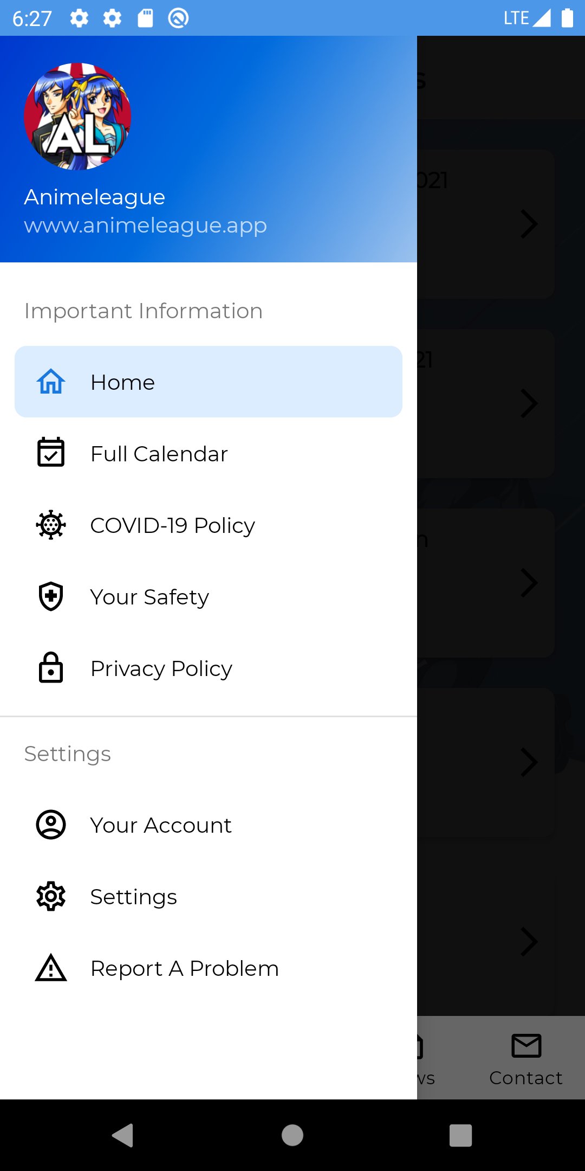Open the Full Calendar icon
Viewport: 585px width, 1171px height.
(x=51, y=453)
